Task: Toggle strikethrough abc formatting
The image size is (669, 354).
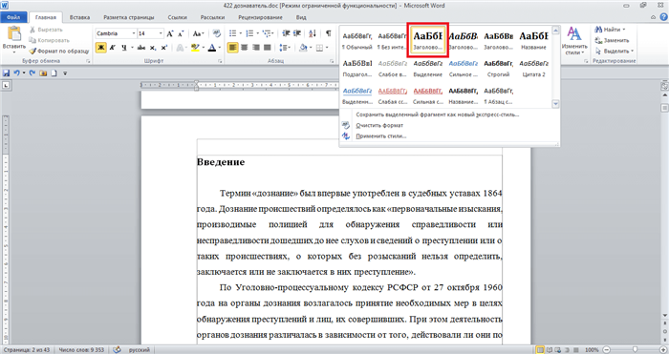Action: 141,48
